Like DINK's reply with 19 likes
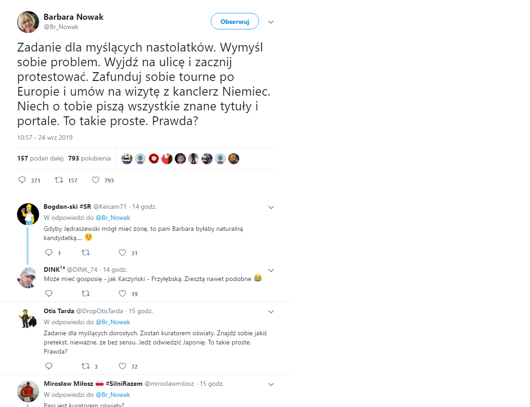Viewport: 530px width, 407px height. [122, 293]
